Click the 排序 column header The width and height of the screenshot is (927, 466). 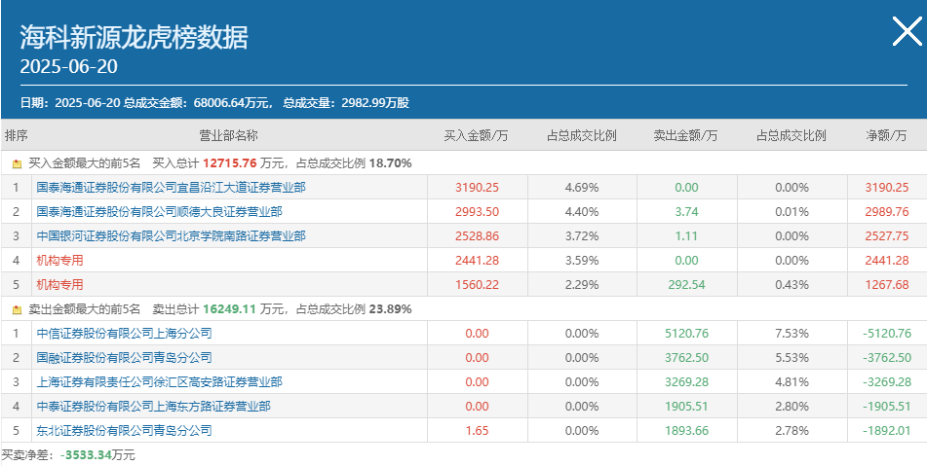click(16, 135)
